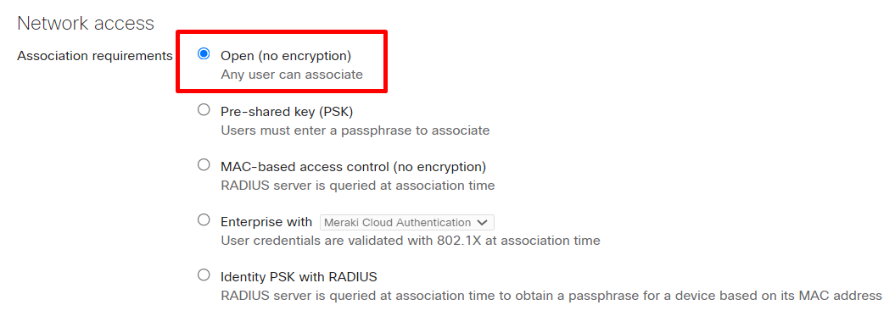Click the 'Enterprise with' label text
This screenshot has height=333, width=895.
(x=266, y=222)
